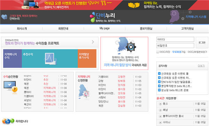Click the arrow icon beside 블루다이아맨 돌쇠
Screen dimensions: 209x126
(160, 116)
